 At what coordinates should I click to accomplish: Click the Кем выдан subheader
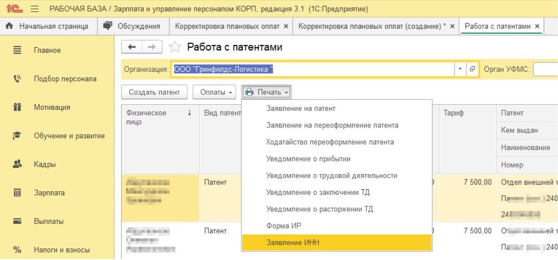(527, 130)
